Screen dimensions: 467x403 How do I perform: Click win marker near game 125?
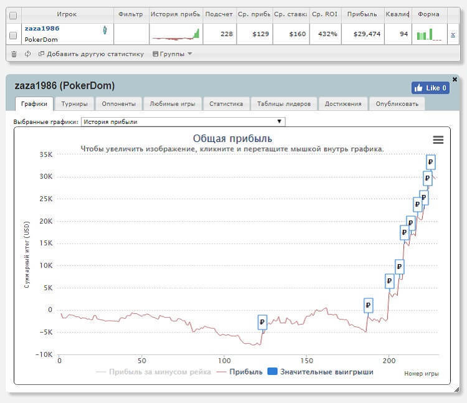(262, 322)
